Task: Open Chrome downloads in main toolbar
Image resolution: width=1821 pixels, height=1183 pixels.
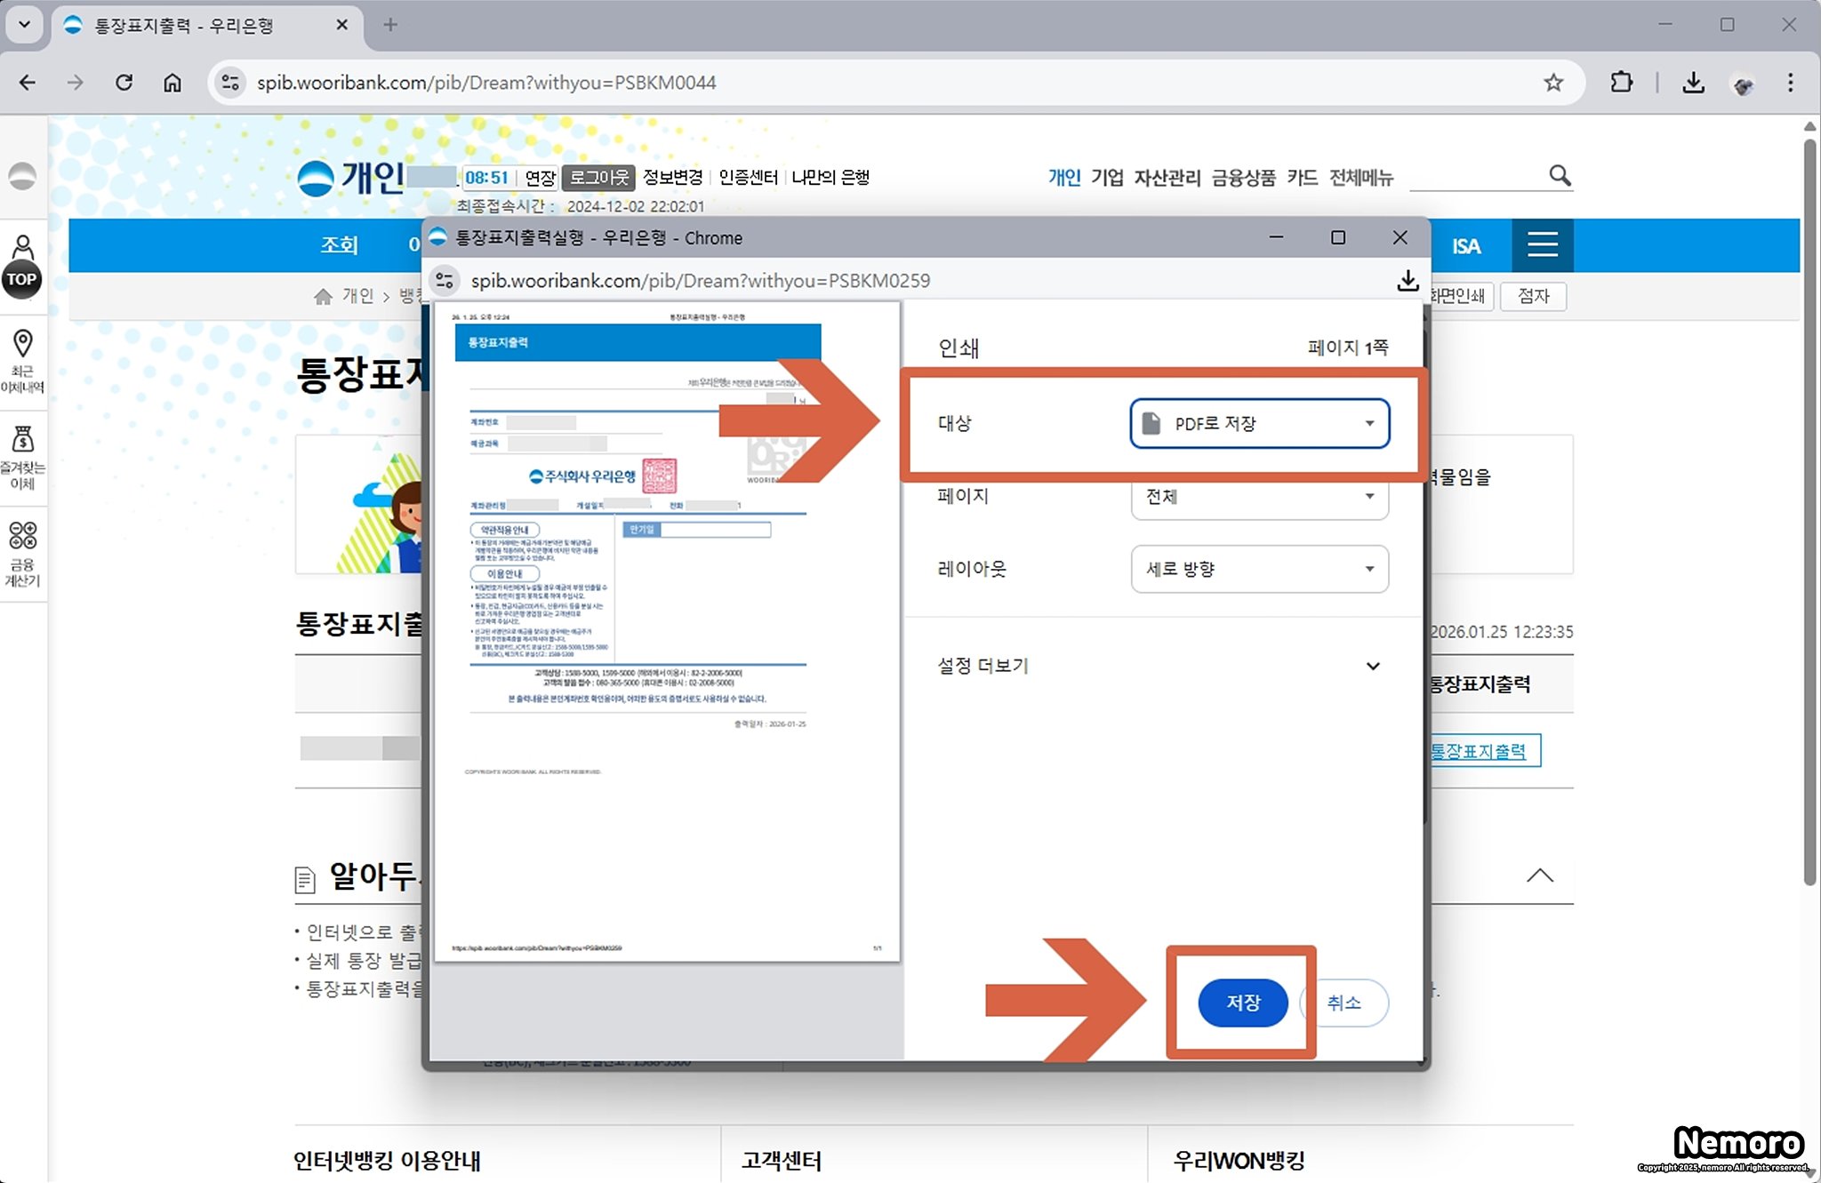Action: (1693, 83)
